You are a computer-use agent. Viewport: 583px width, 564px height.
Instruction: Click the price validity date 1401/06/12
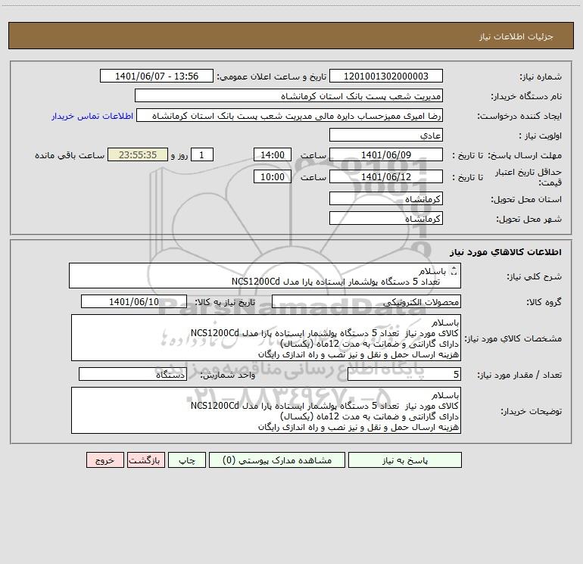(386, 176)
